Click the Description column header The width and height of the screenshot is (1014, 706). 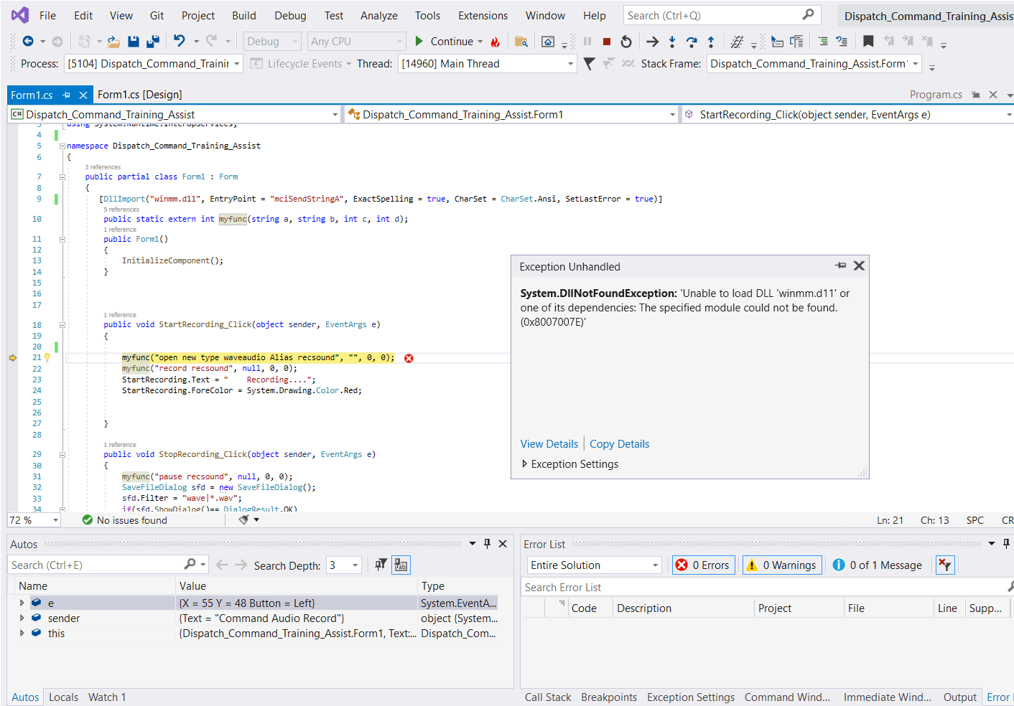(x=684, y=608)
